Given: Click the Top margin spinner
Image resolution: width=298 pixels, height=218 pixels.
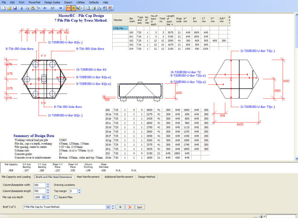Looking at the screenshot, I should (x=79, y=191).
